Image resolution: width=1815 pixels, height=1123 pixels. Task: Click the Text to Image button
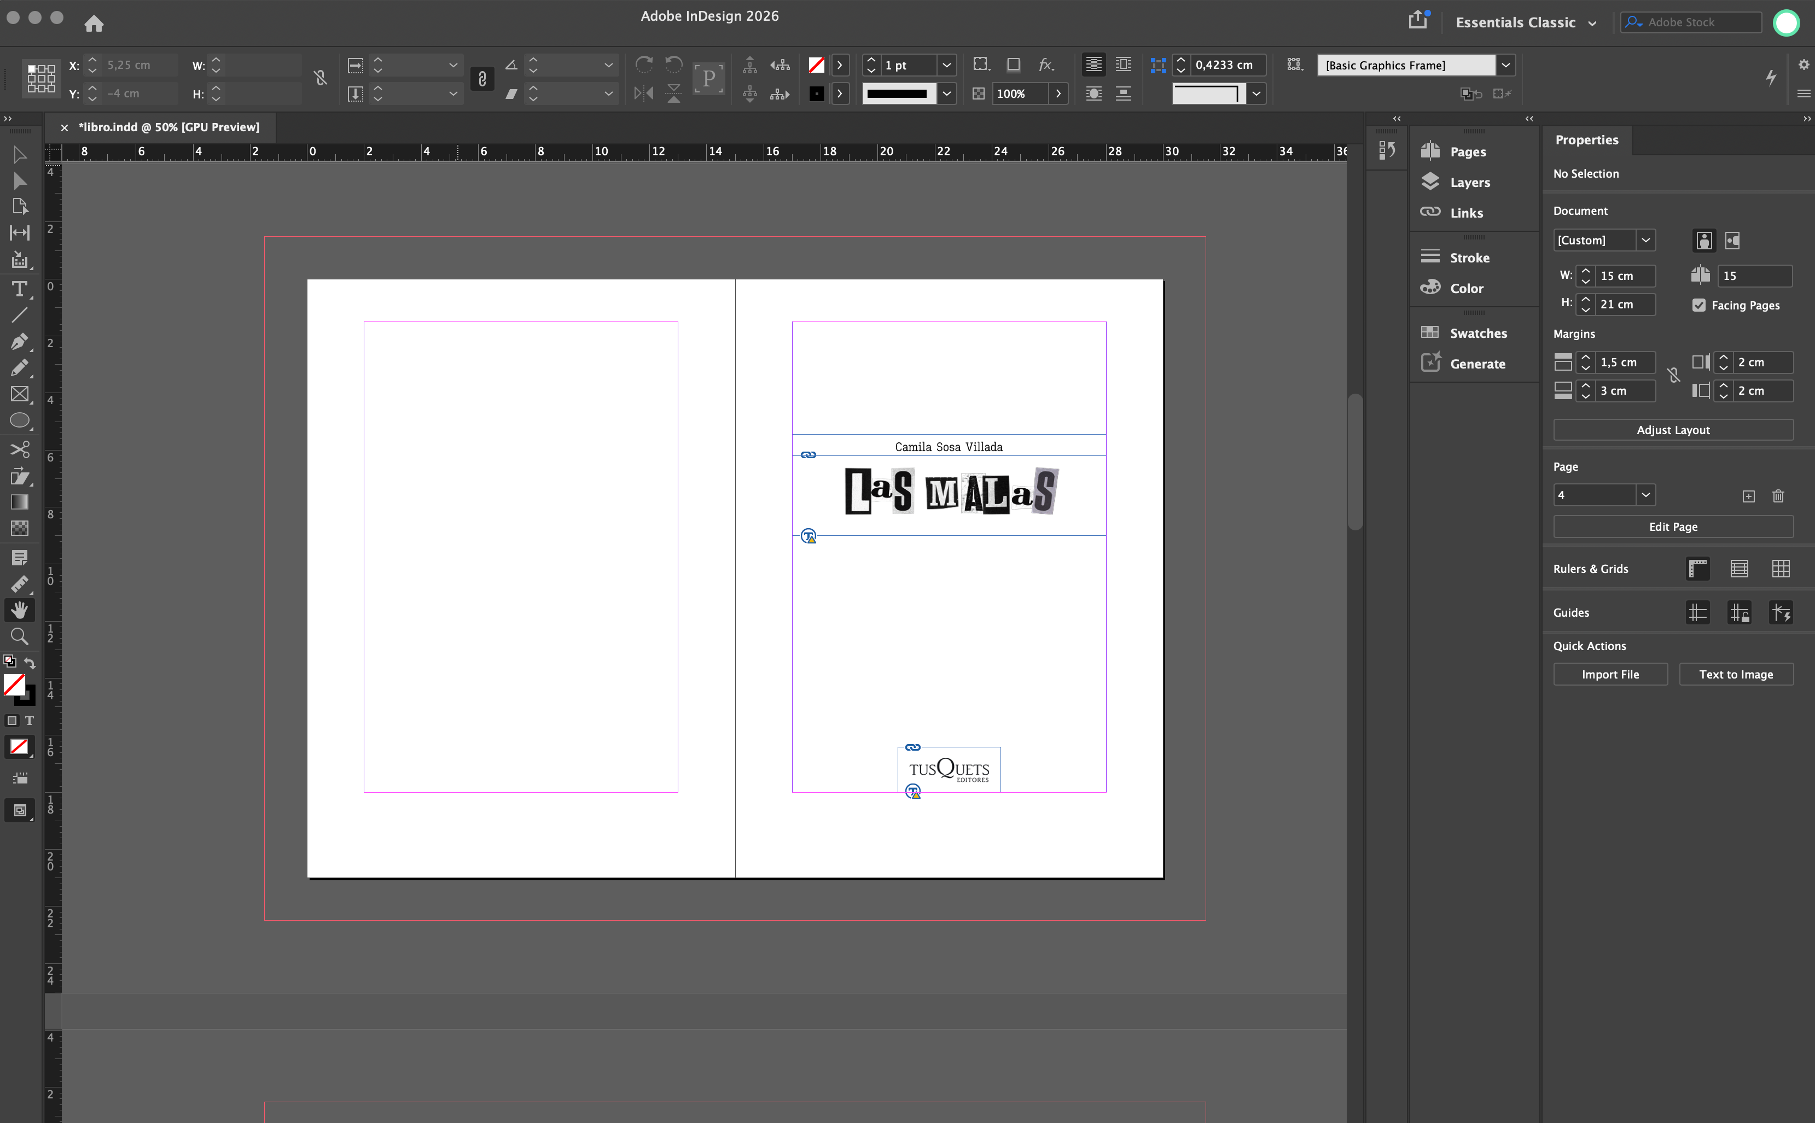tap(1736, 674)
